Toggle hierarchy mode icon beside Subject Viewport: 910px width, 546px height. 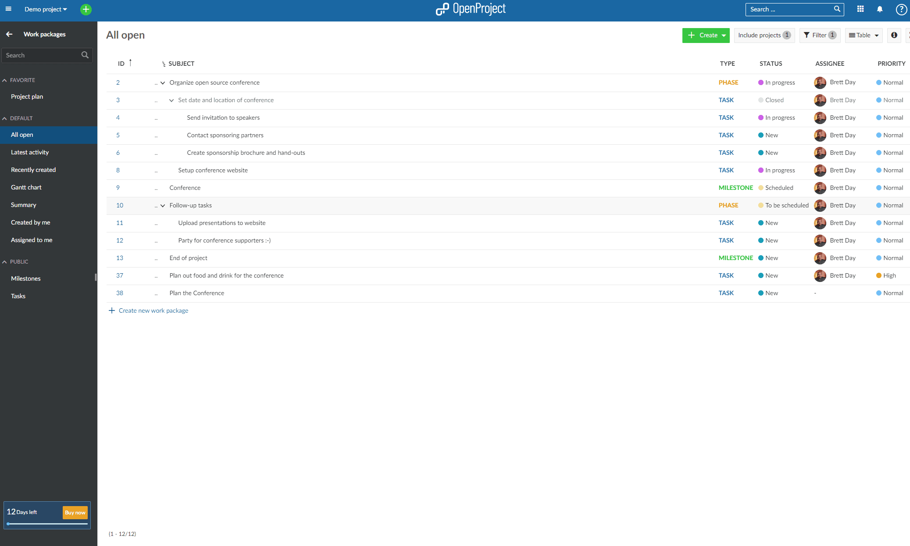(x=164, y=64)
